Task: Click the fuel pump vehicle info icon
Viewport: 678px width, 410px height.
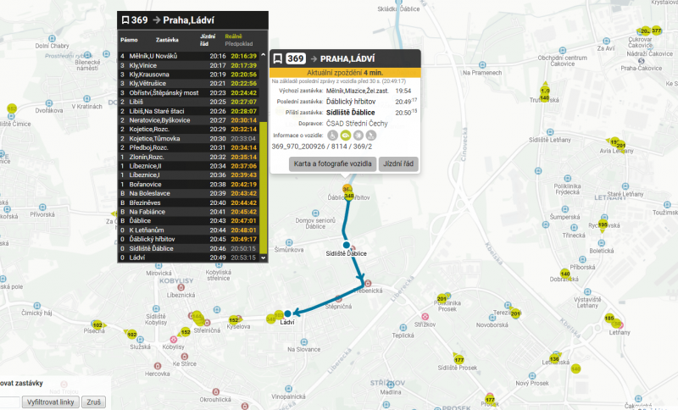Action: point(371,136)
